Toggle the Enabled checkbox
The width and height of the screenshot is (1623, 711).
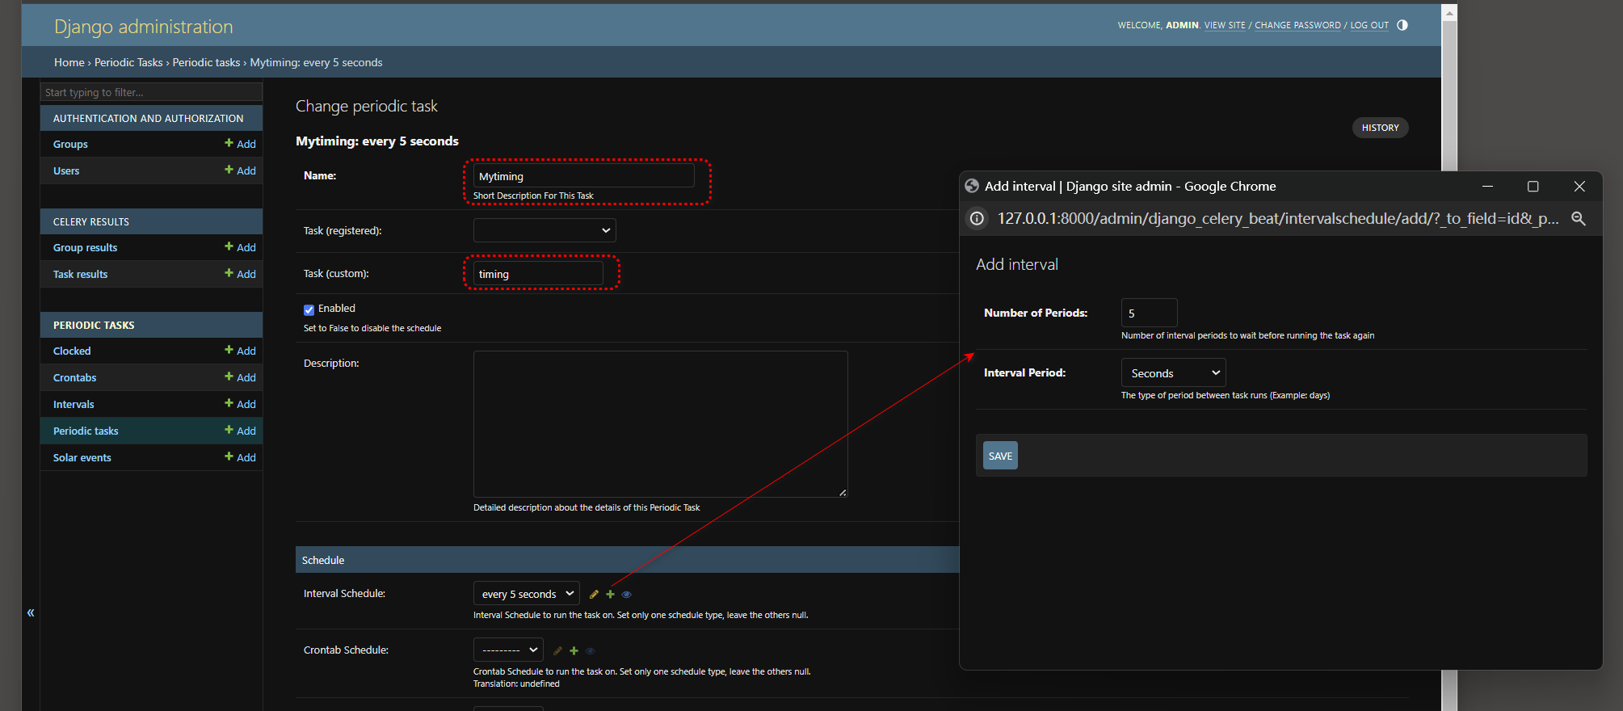[x=309, y=309]
